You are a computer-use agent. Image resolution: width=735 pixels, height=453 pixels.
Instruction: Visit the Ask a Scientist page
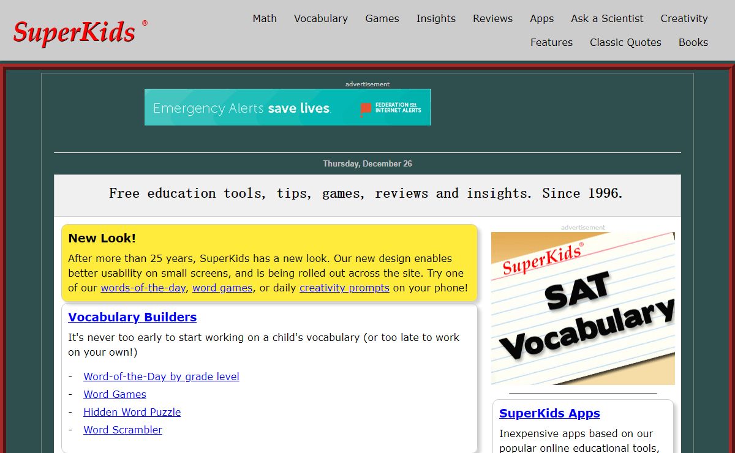607,18
